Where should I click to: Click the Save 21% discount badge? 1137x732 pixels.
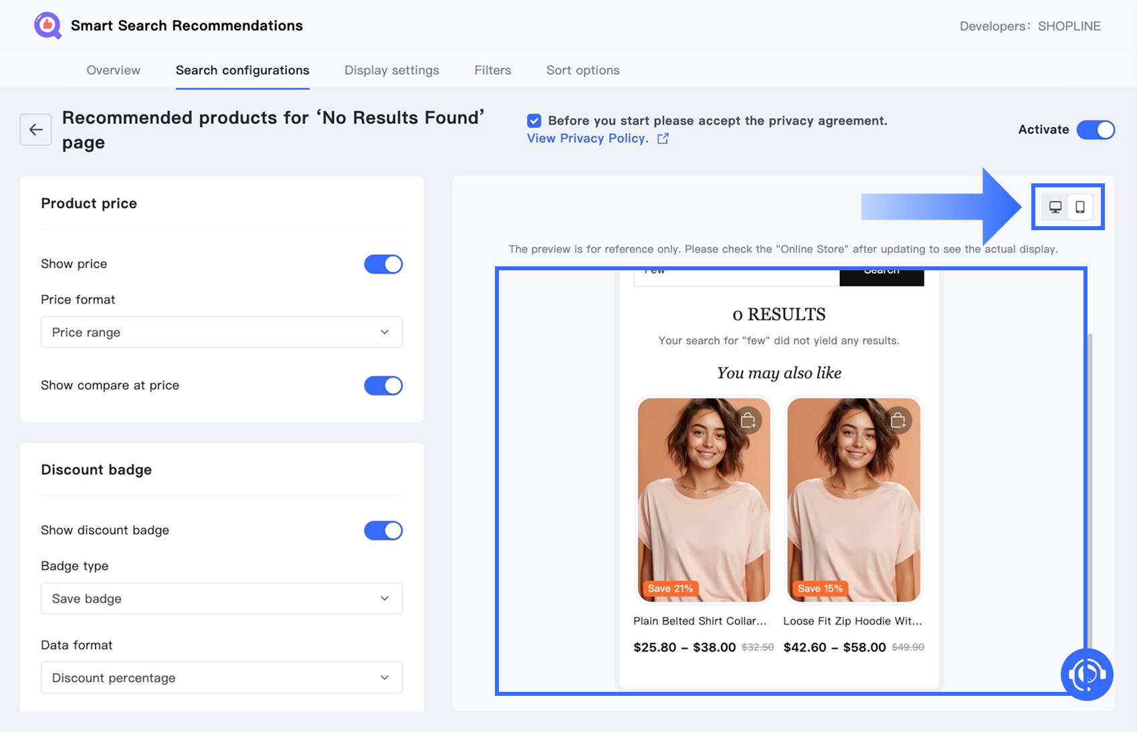670,589
